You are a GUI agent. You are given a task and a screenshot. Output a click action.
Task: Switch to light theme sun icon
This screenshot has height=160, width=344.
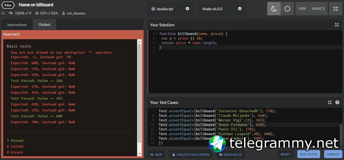[287, 9]
